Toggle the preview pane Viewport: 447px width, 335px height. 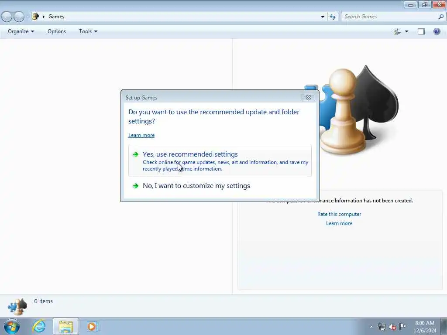pyautogui.click(x=421, y=31)
